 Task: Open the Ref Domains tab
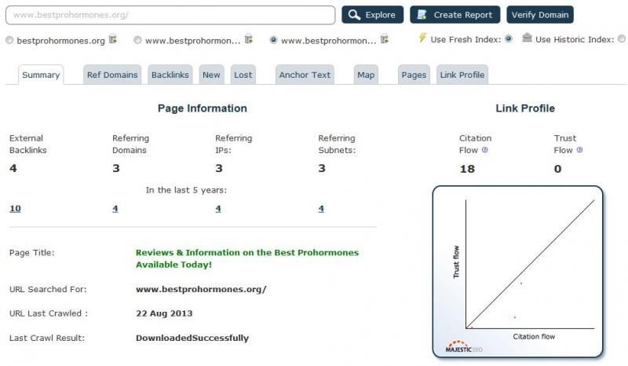coord(112,75)
